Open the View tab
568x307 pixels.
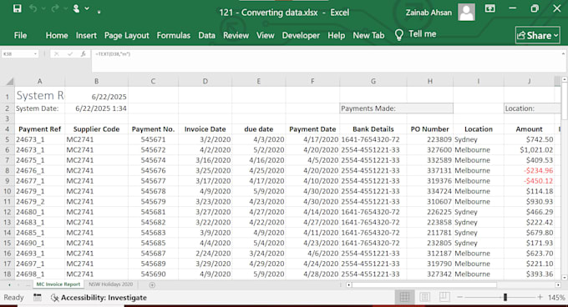click(265, 35)
